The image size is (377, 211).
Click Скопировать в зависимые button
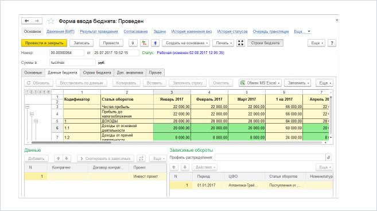tap(106, 158)
